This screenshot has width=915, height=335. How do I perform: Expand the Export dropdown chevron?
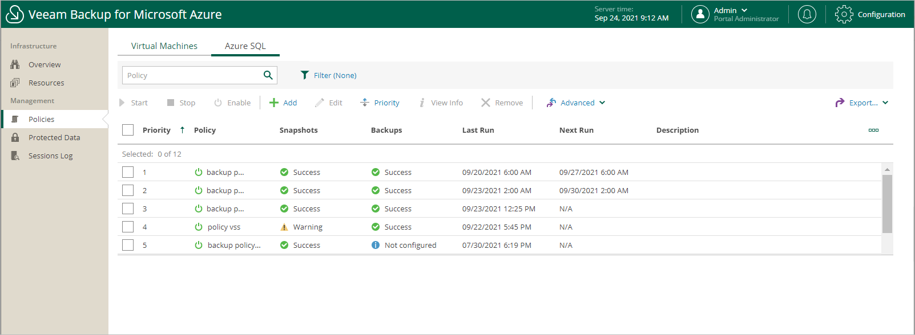(x=885, y=103)
